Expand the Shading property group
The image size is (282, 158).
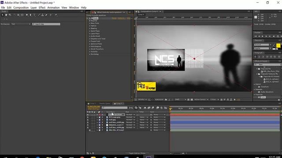90,29
